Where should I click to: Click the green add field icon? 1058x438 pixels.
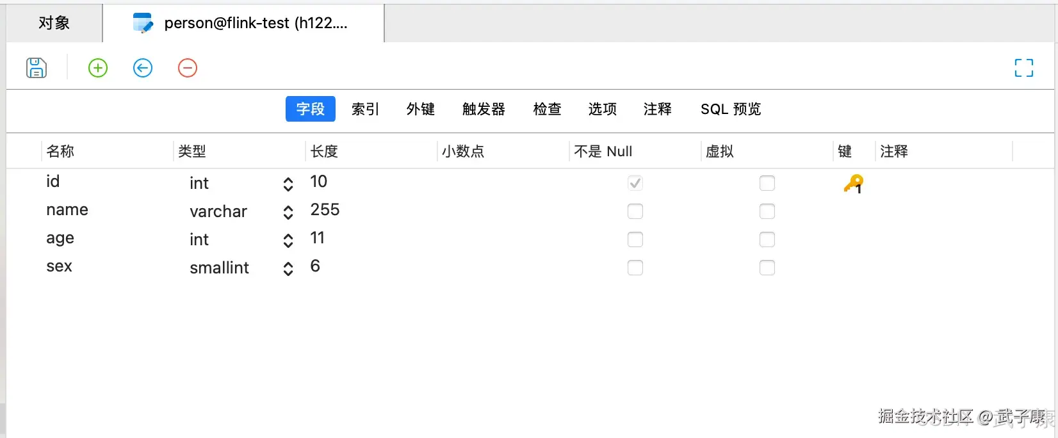pyautogui.click(x=98, y=68)
